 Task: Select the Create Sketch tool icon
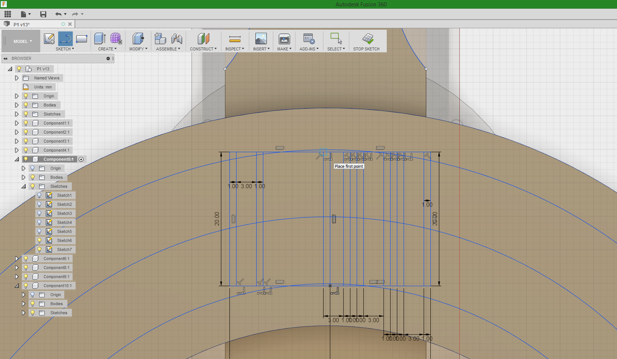pos(49,38)
